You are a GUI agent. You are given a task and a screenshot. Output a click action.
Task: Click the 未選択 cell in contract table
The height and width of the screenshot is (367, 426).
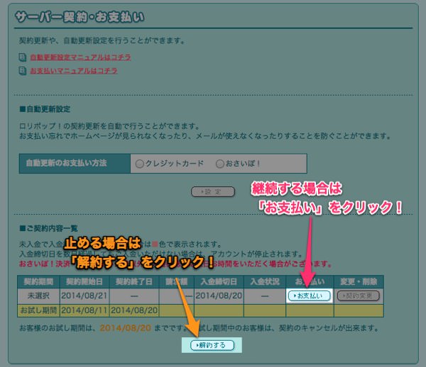[38, 295]
